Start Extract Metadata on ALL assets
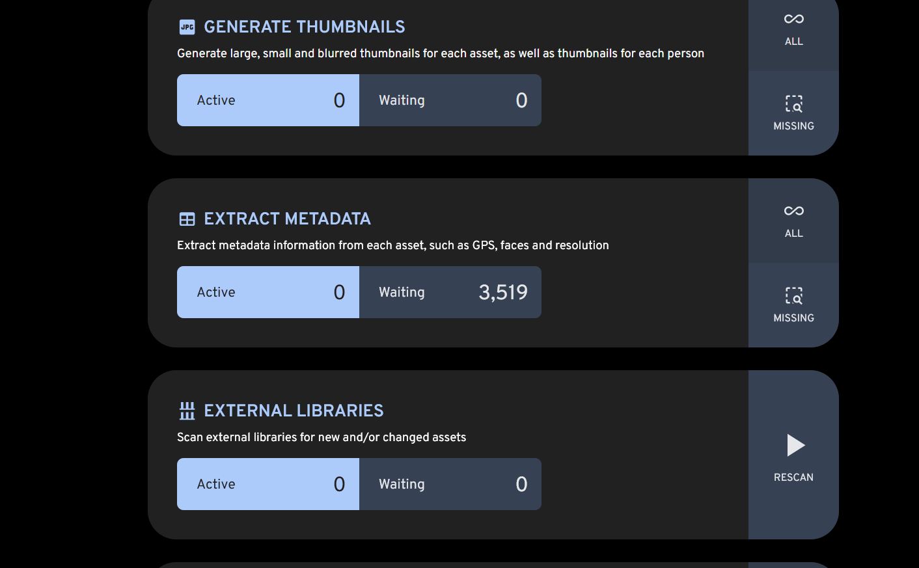919x568 pixels. [x=793, y=221]
